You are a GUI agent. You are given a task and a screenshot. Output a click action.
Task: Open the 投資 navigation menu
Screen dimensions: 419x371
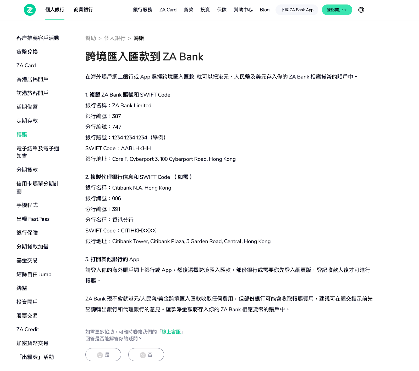205,10
